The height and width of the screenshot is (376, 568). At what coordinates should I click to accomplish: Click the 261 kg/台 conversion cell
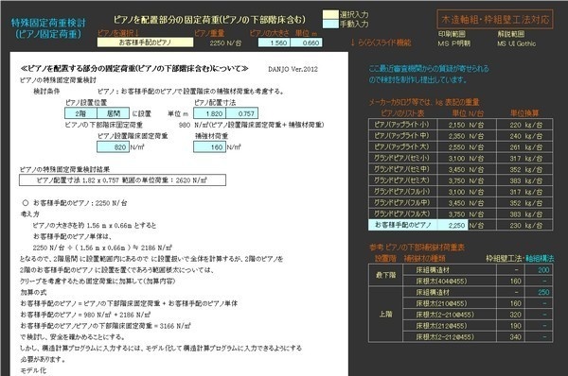[x=524, y=147]
